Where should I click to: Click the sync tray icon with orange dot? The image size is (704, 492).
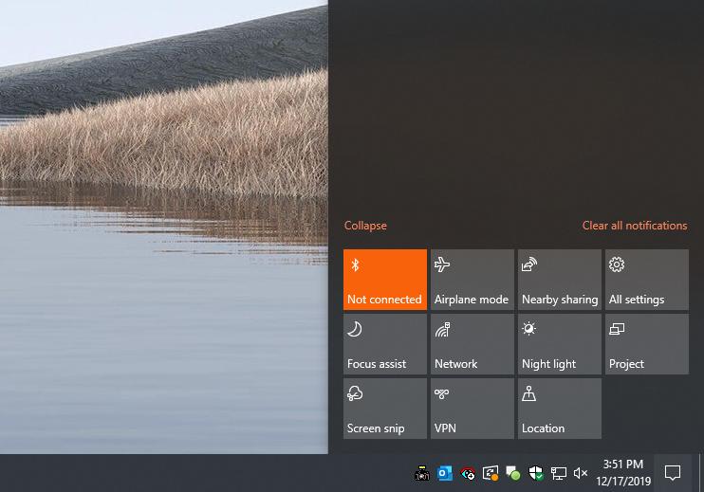(491, 473)
